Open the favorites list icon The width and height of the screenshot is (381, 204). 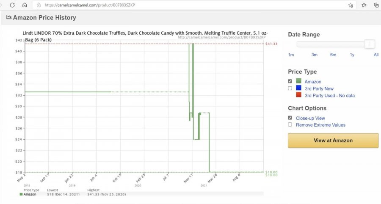coord(364,5)
